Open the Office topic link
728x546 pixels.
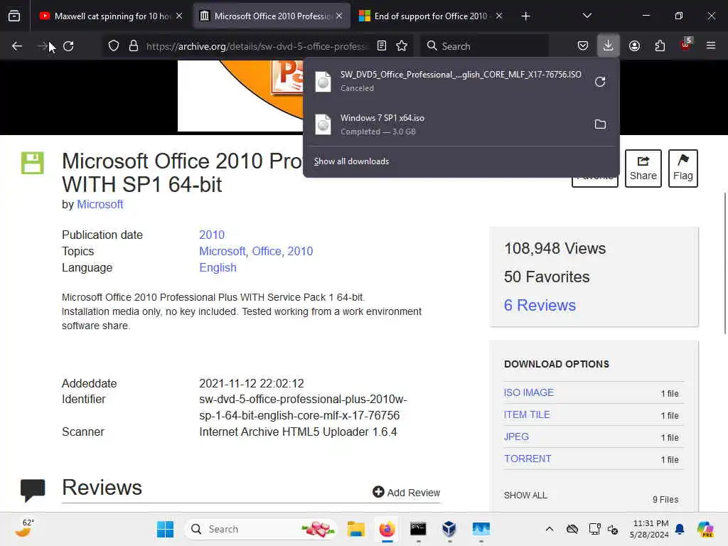coord(267,251)
